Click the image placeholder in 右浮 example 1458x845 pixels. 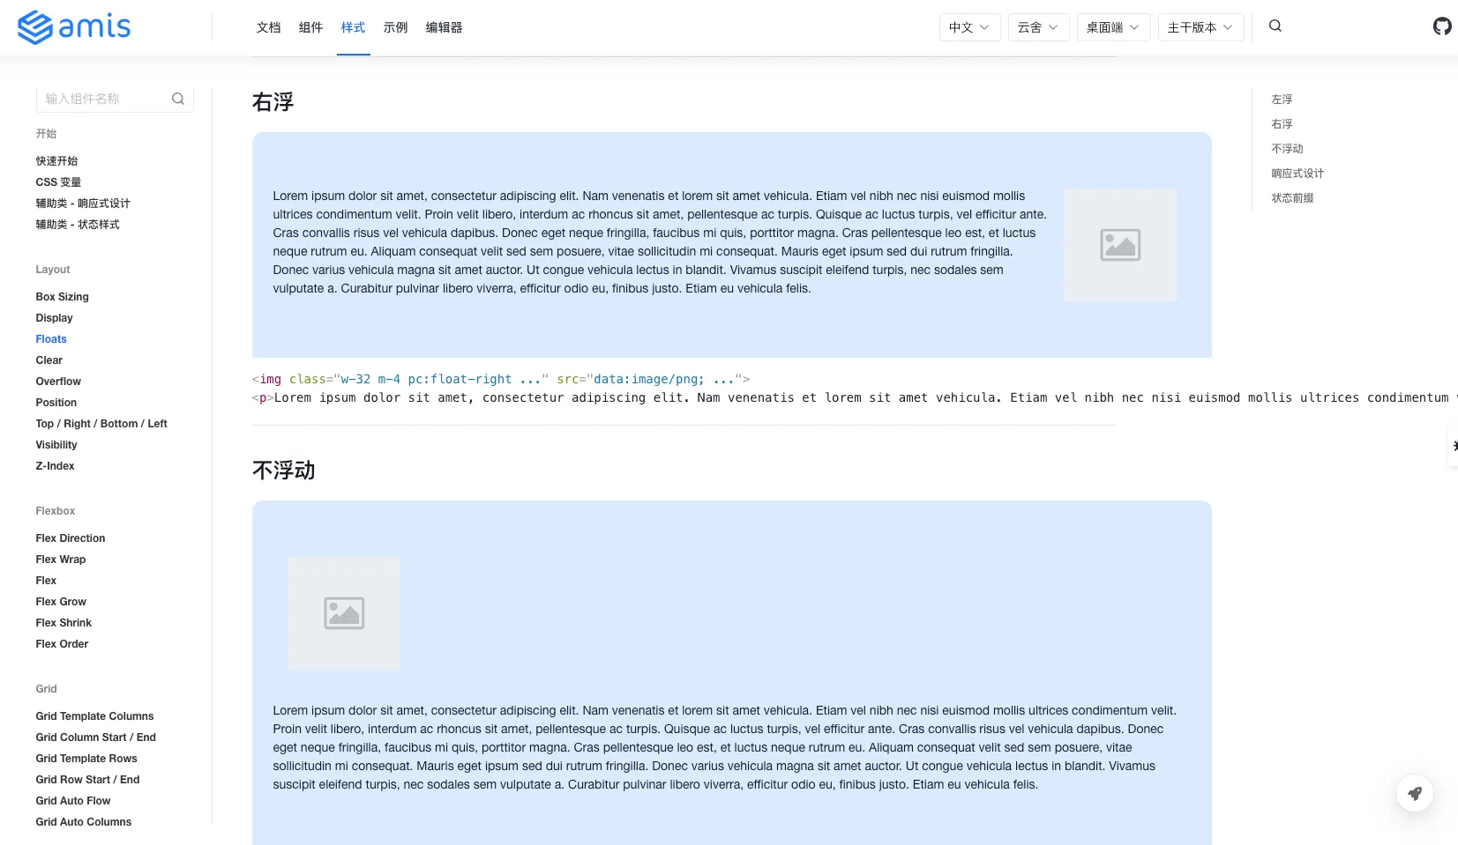(x=1119, y=245)
